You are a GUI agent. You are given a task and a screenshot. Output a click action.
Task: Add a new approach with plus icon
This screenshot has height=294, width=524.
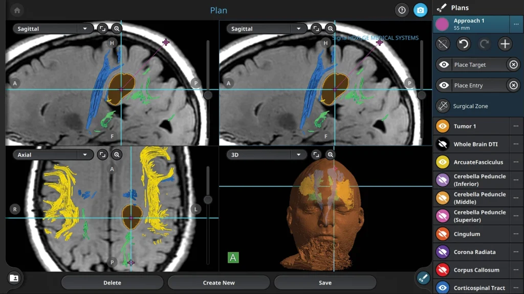[505, 44]
